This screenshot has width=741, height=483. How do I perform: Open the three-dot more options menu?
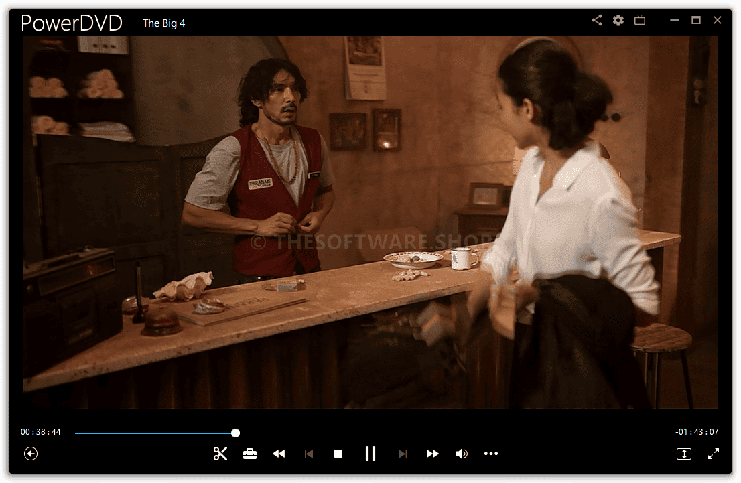click(x=491, y=454)
